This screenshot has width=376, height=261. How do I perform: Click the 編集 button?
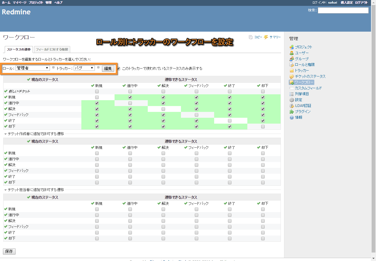click(108, 69)
